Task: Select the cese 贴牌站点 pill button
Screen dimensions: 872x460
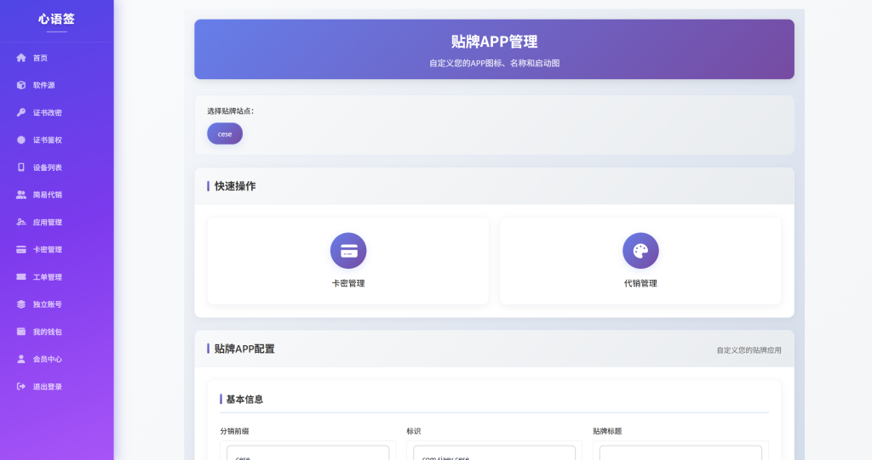Action: 225,133
